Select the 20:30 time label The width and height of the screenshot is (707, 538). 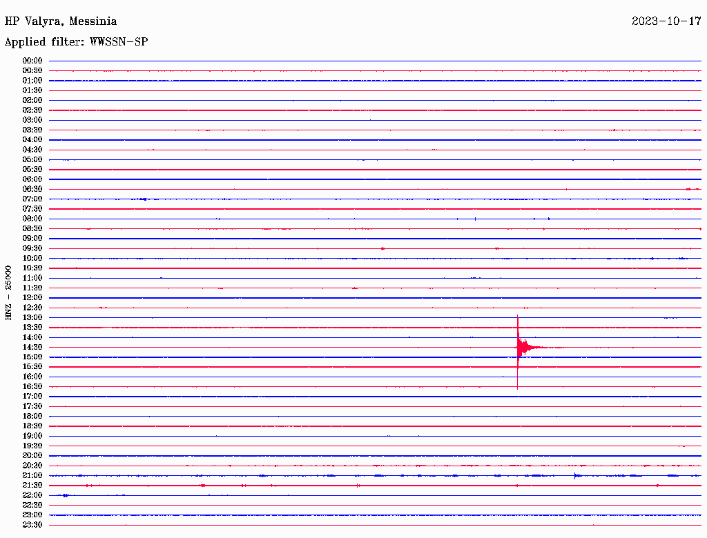pyautogui.click(x=32, y=466)
